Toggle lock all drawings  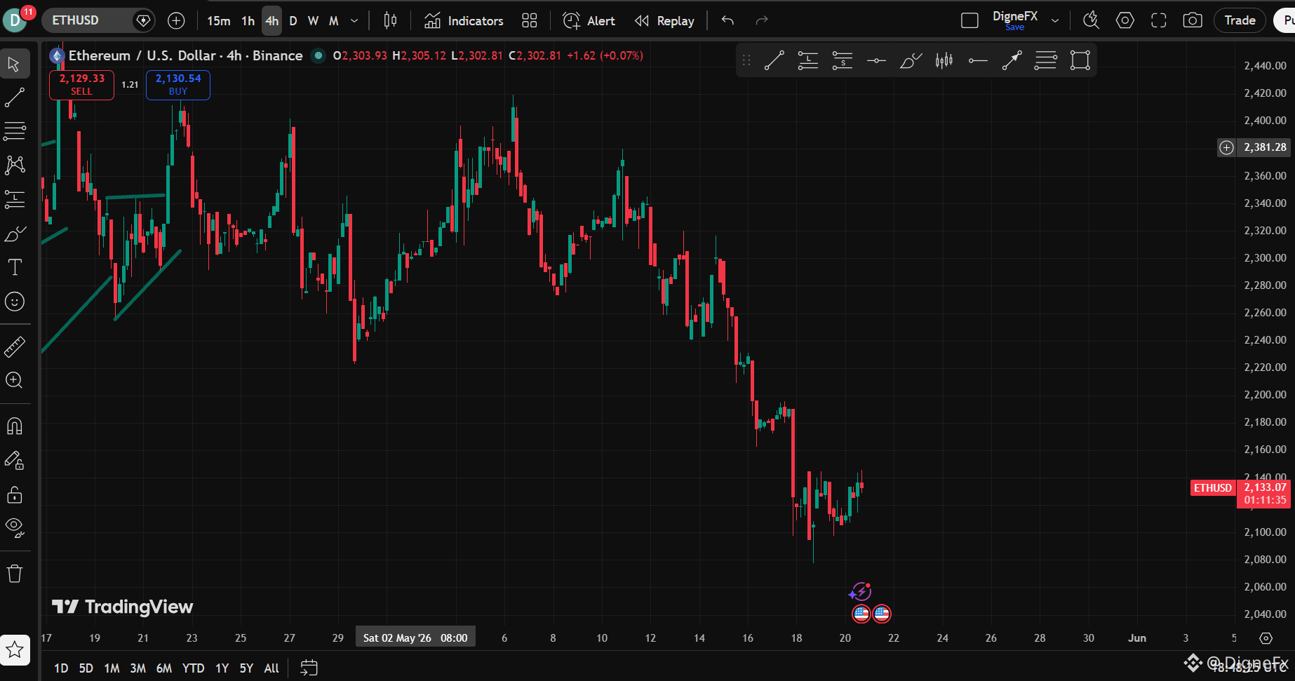(x=15, y=494)
